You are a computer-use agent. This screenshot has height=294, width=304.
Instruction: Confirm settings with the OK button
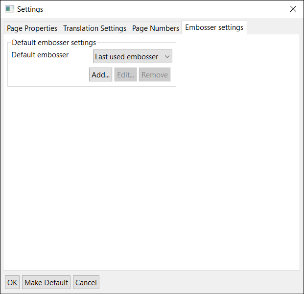[12, 282]
